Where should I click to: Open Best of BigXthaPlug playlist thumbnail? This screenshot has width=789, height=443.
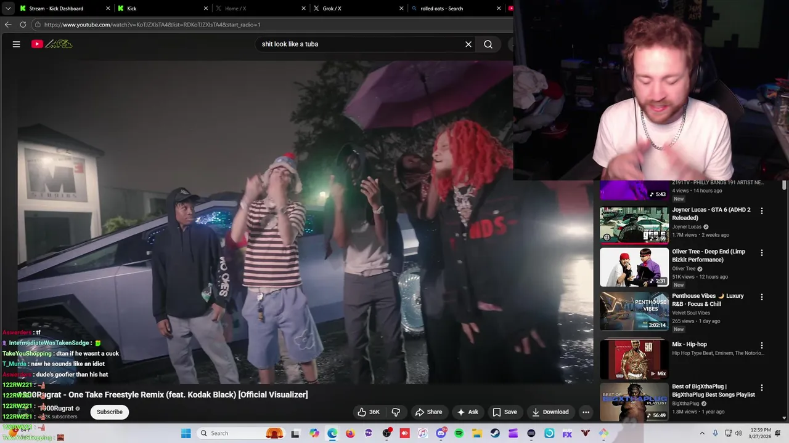[634, 402]
